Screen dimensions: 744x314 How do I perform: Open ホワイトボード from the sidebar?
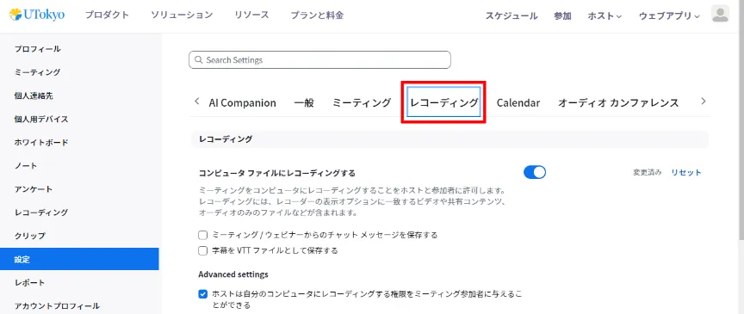tap(41, 142)
